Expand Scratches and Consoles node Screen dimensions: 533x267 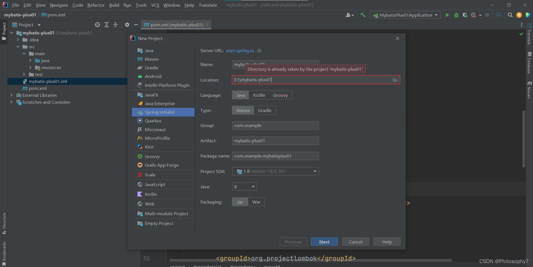(11, 102)
